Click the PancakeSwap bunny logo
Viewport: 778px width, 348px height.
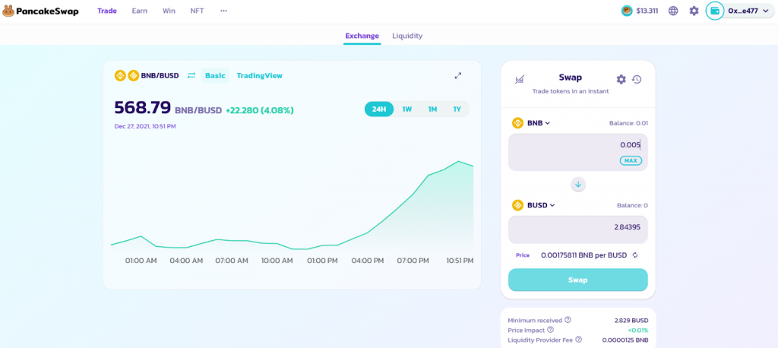8,11
